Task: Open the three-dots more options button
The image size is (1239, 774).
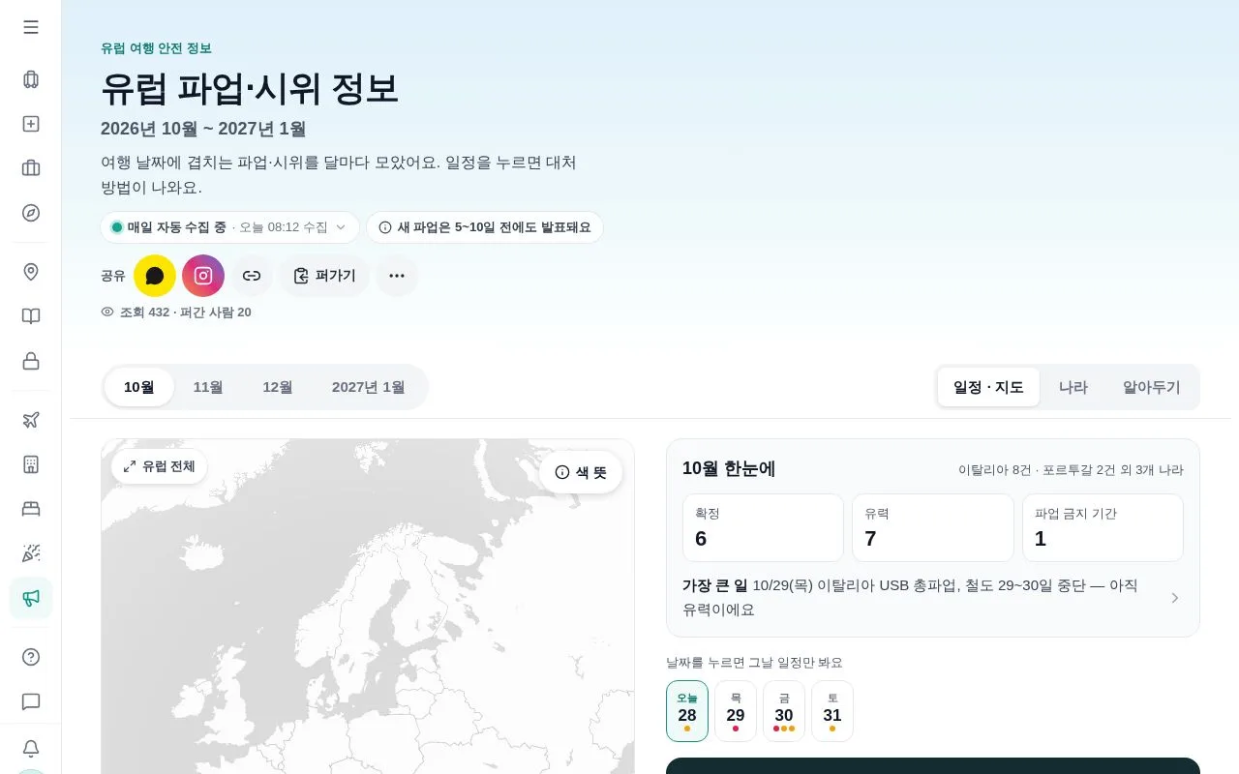Action: coord(397,276)
